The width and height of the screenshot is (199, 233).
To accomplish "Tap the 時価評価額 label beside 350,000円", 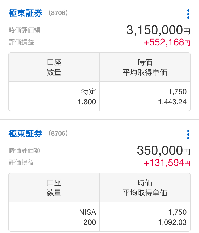I will pos(24,151).
